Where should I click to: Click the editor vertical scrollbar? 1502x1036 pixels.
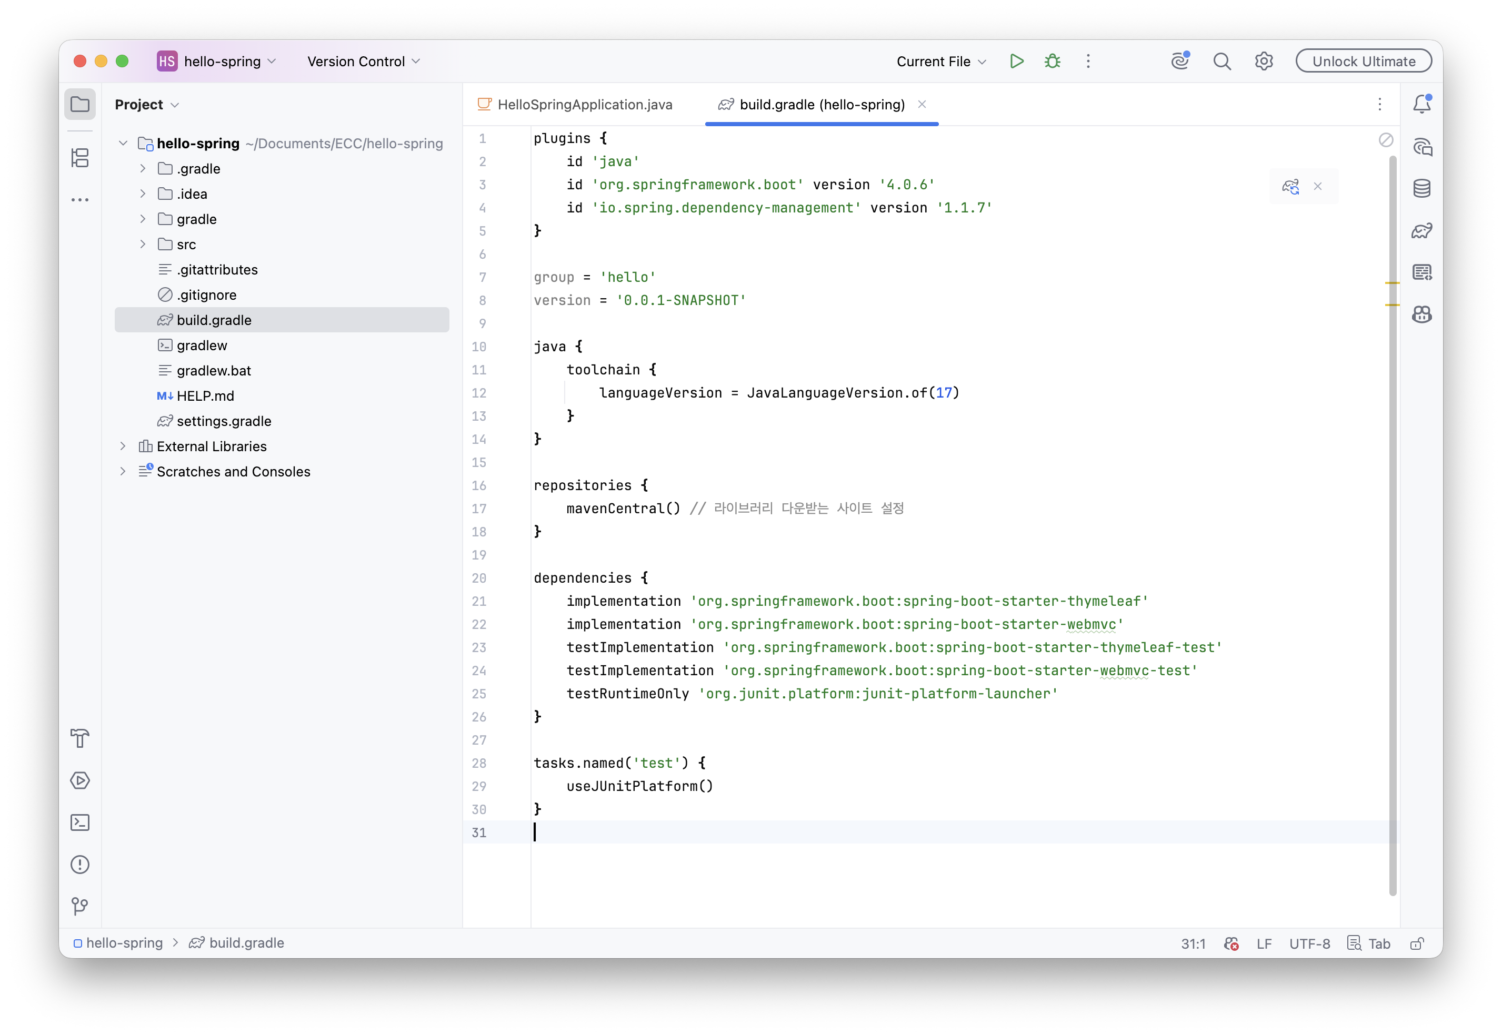tap(1392, 526)
